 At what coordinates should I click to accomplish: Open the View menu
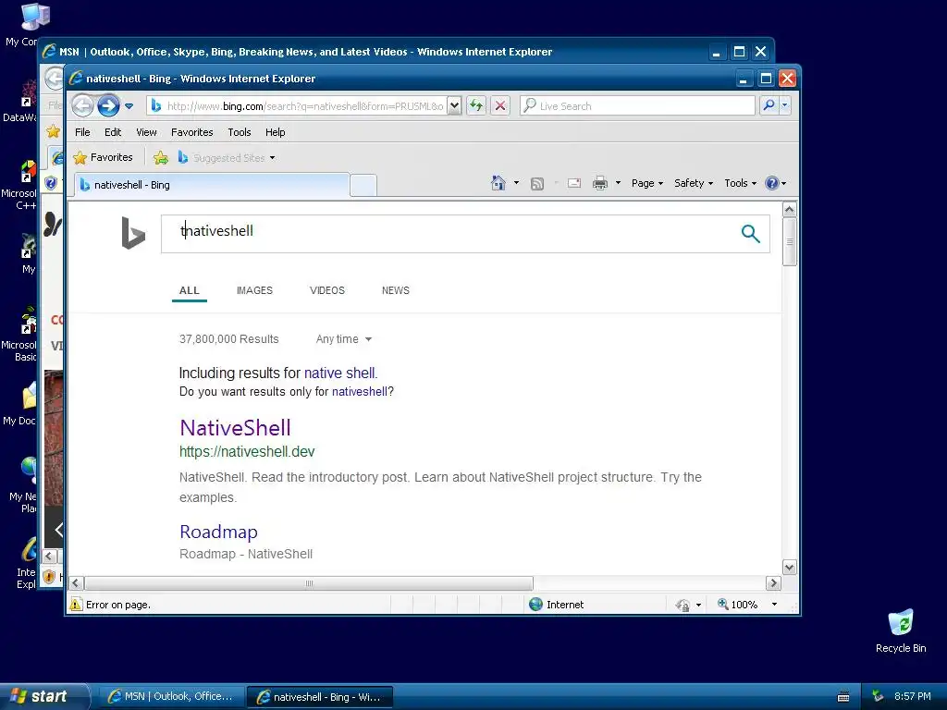click(146, 132)
